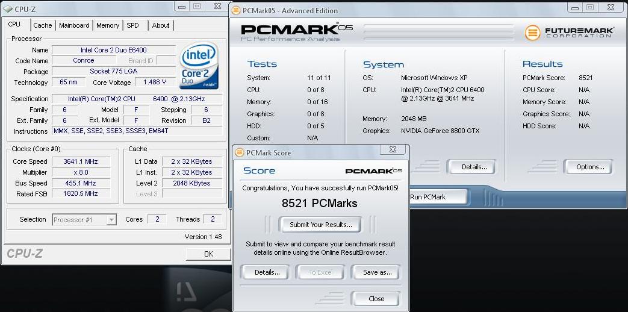Open the About tab
This screenshot has height=312, width=628.
(161, 25)
